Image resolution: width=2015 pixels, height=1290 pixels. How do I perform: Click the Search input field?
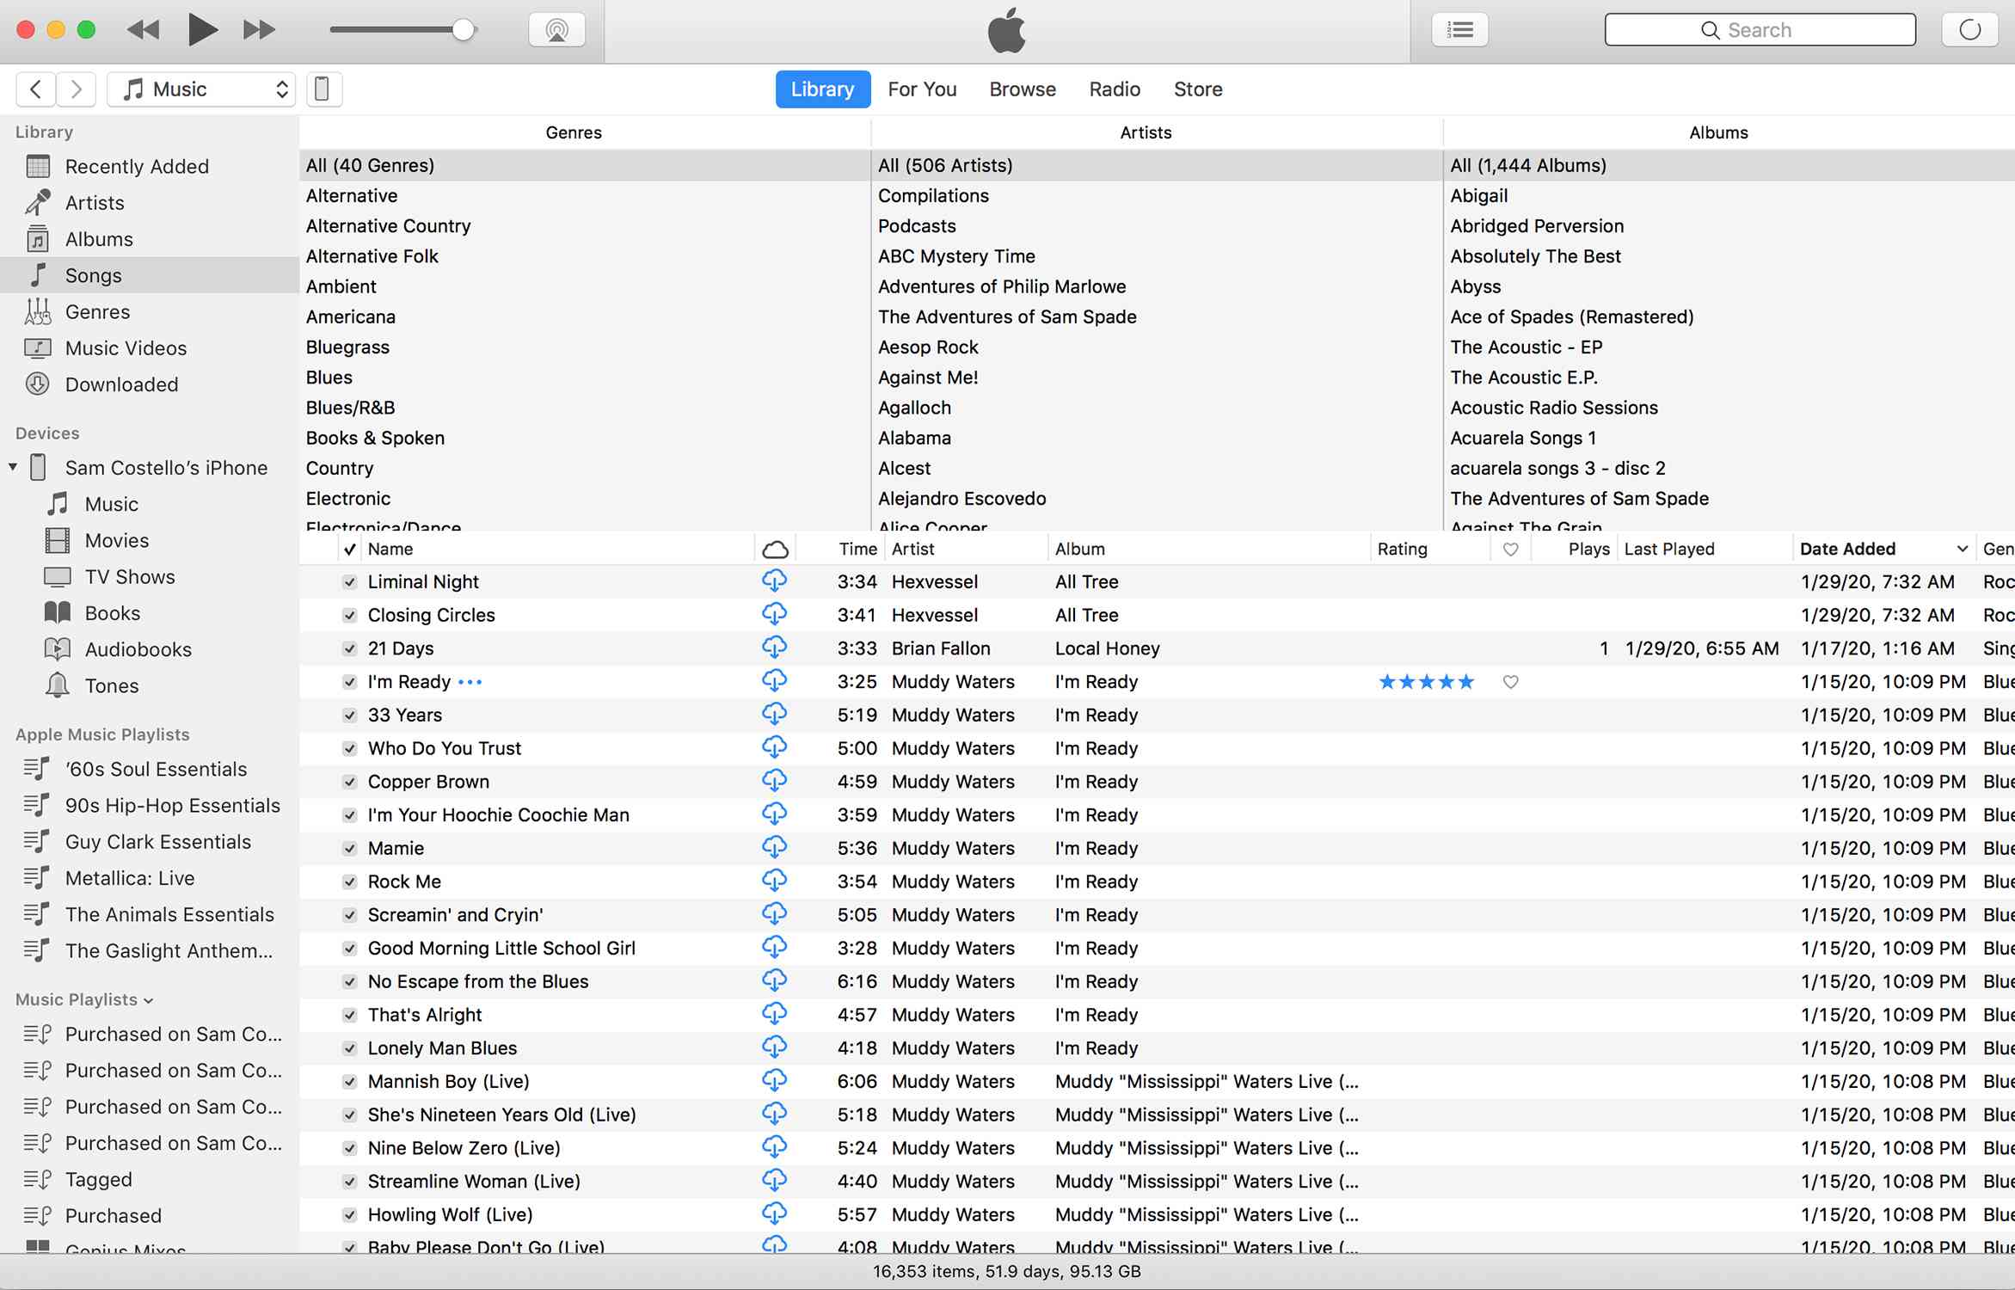click(x=1760, y=29)
